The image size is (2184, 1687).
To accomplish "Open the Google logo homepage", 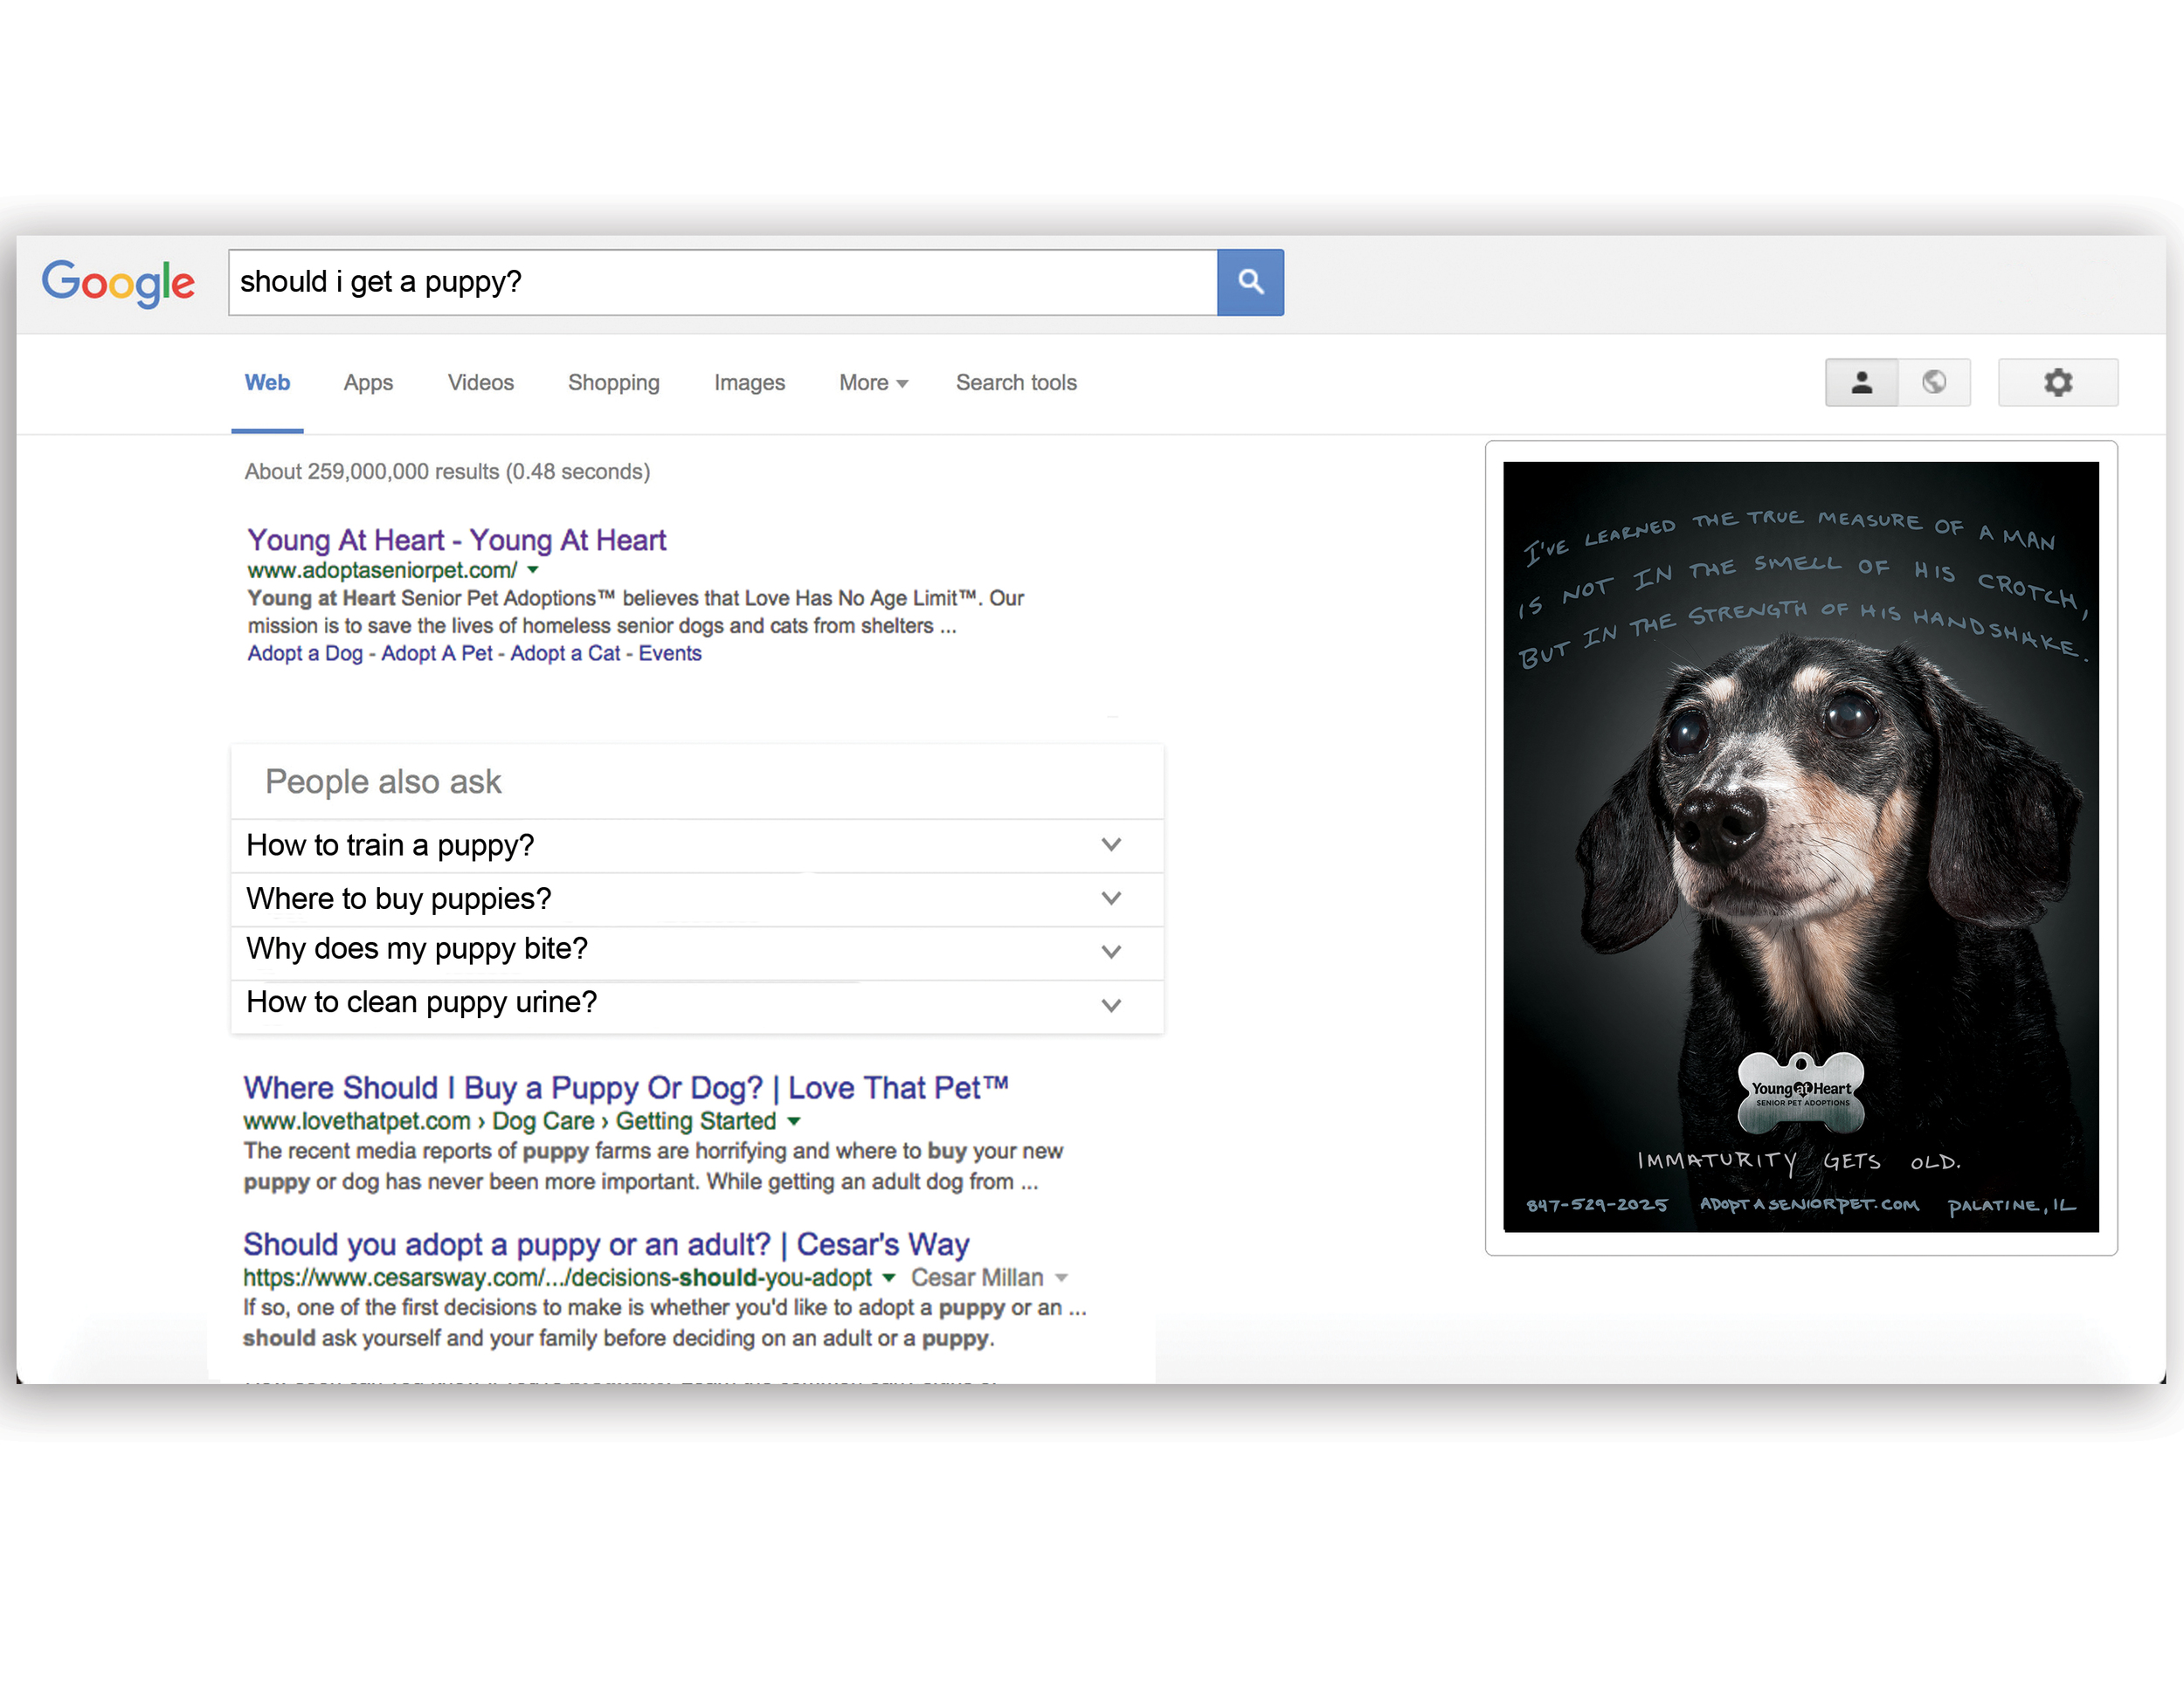I will [x=118, y=283].
